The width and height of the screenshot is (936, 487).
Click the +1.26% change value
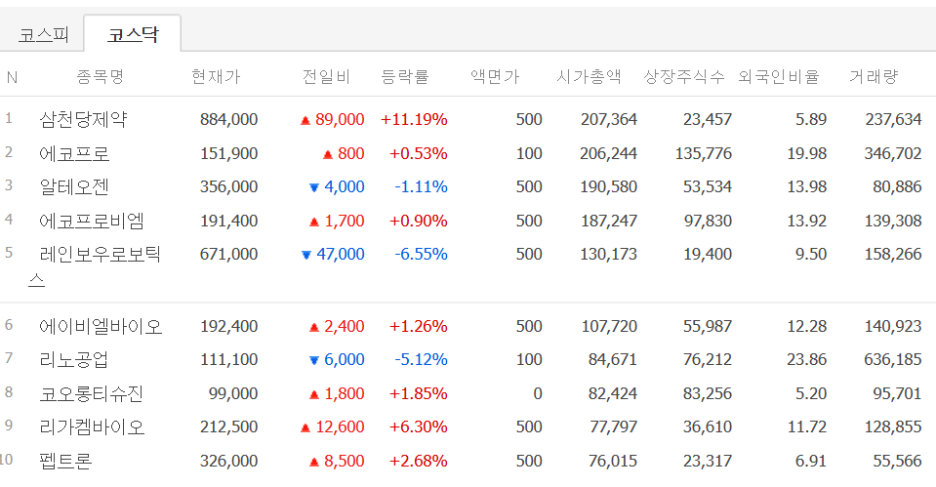pyautogui.click(x=418, y=327)
